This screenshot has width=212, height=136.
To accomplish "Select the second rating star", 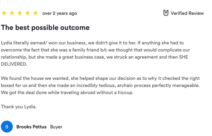I will (x=12, y=13).
